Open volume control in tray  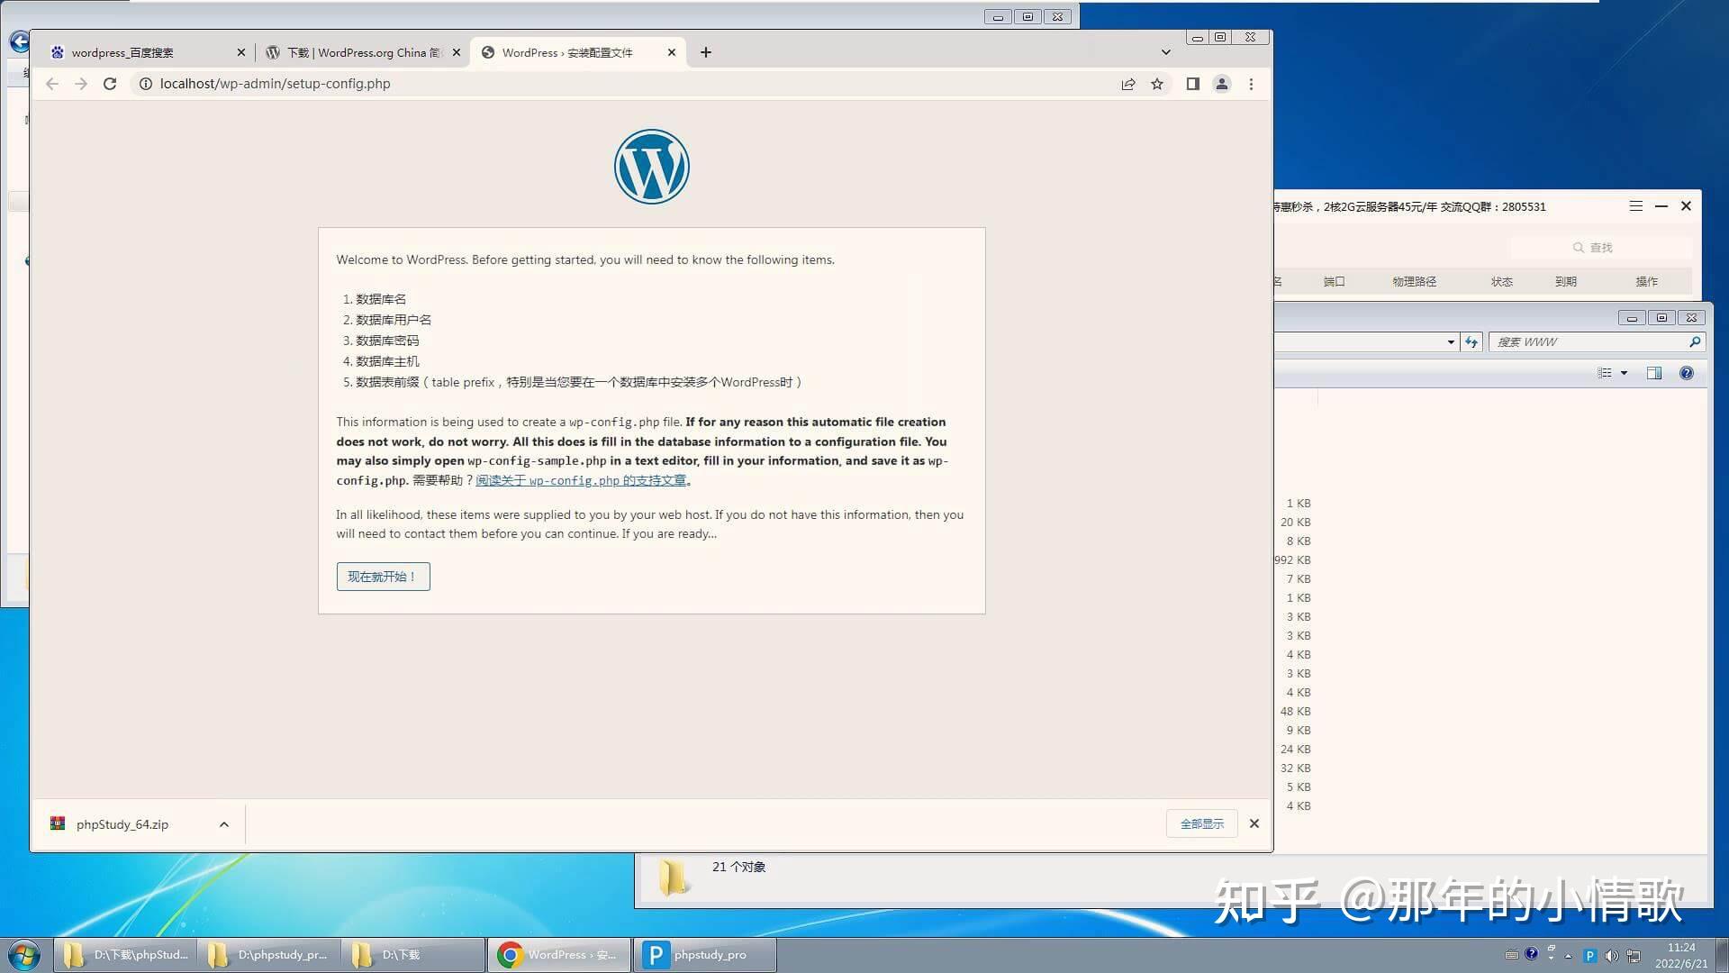(x=1612, y=956)
